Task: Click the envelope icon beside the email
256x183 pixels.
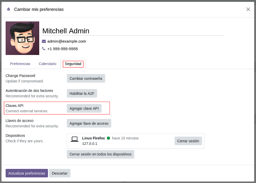Action: point(44,41)
